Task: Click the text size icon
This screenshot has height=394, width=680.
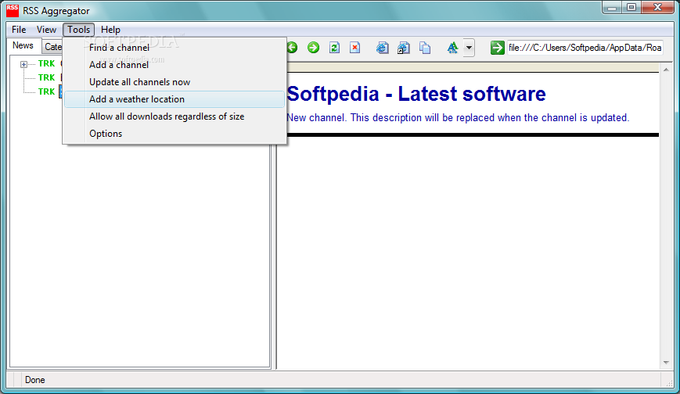Action: 452,48
